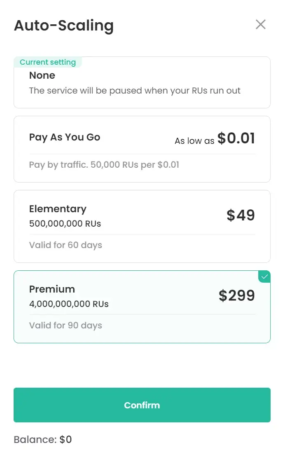285x452 pixels.
Task: Click the Confirm button
Action: (142, 405)
